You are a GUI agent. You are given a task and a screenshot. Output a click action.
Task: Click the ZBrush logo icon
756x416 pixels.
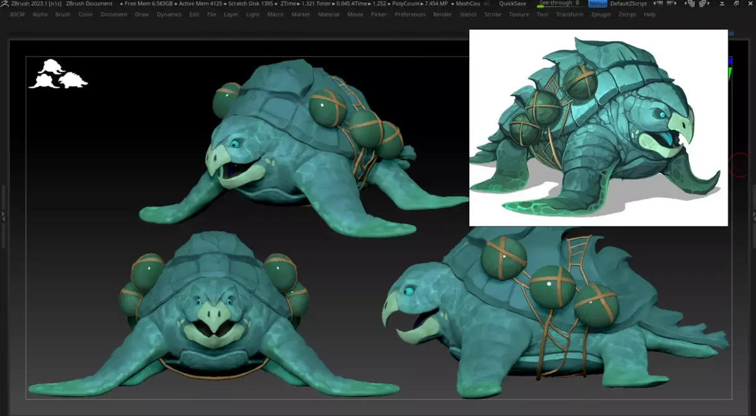pyautogui.click(x=5, y=4)
